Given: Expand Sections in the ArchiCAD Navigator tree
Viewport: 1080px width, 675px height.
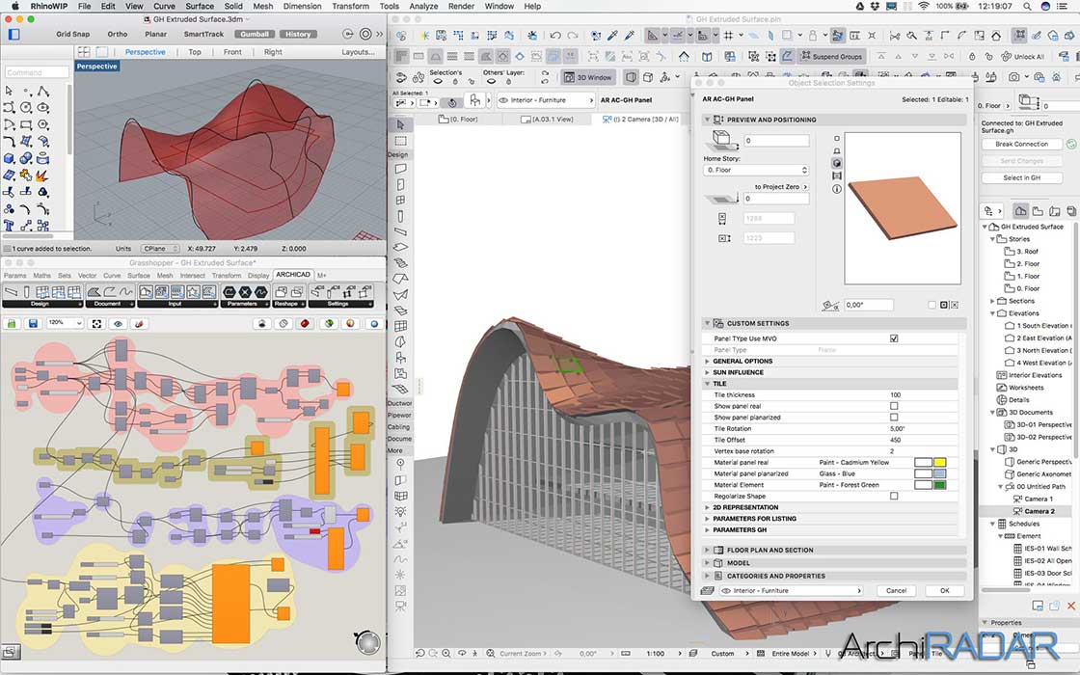Looking at the screenshot, I should point(992,301).
